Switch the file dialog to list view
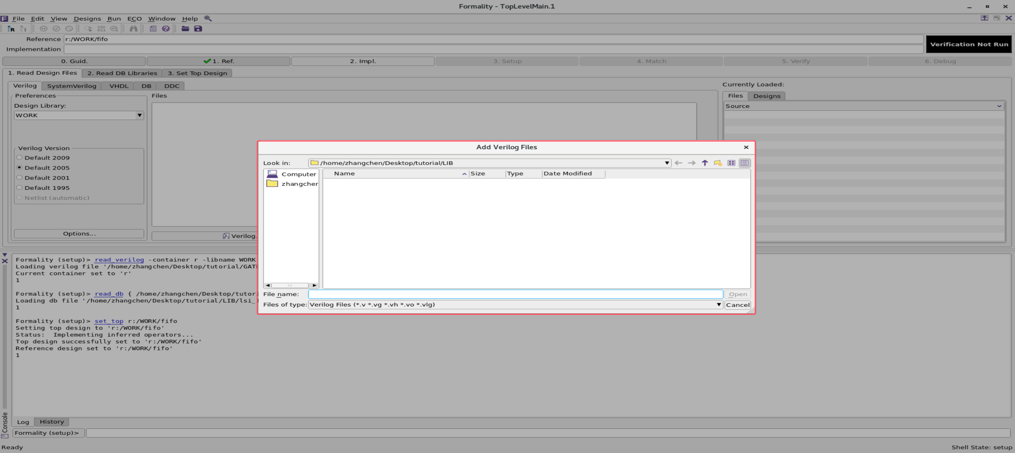Image resolution: width=1015 pixels, height=453 pixels. [744, 163]
